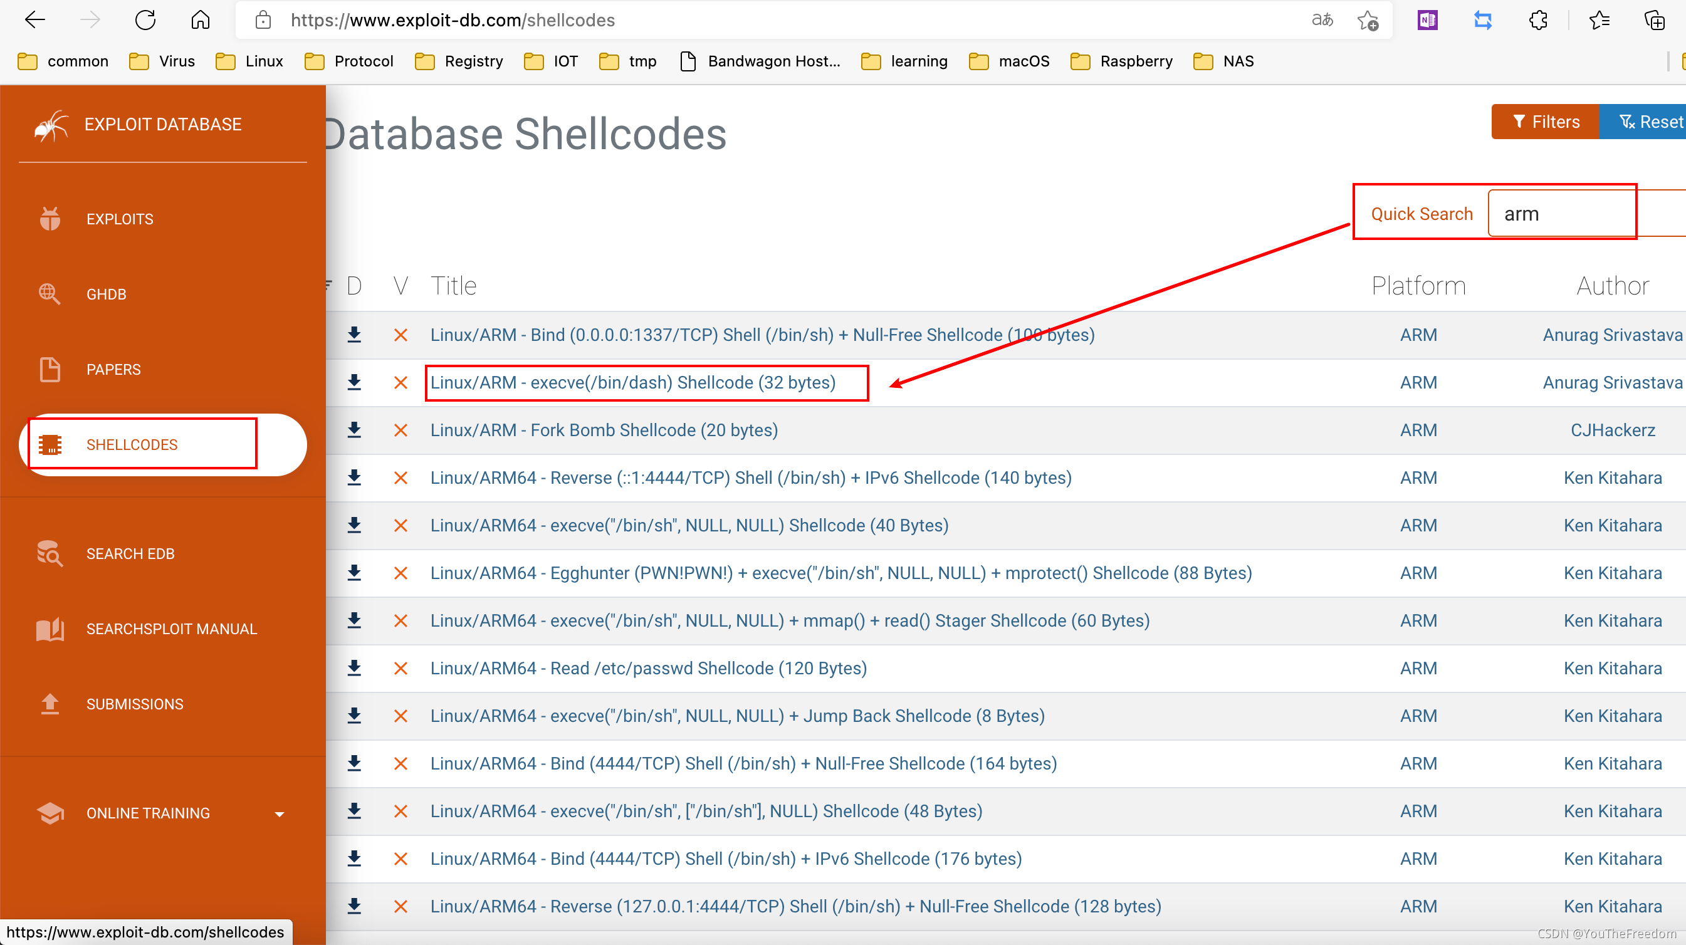Open Linux/ARM execve(/bin/dash) Shellcode link

[632, 383]
